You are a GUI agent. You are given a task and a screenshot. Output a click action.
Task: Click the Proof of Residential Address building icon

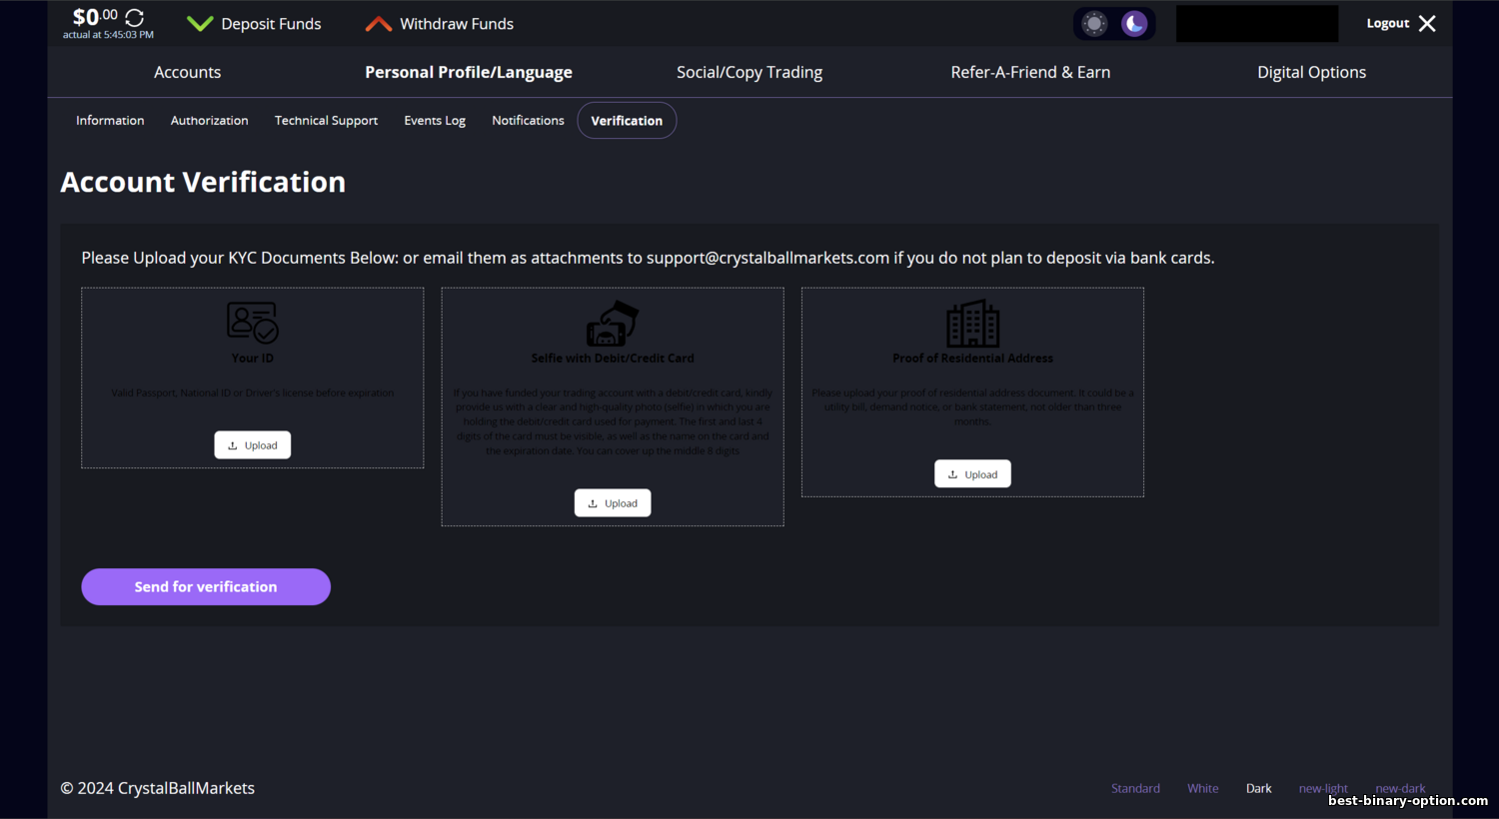pos(972,323)
